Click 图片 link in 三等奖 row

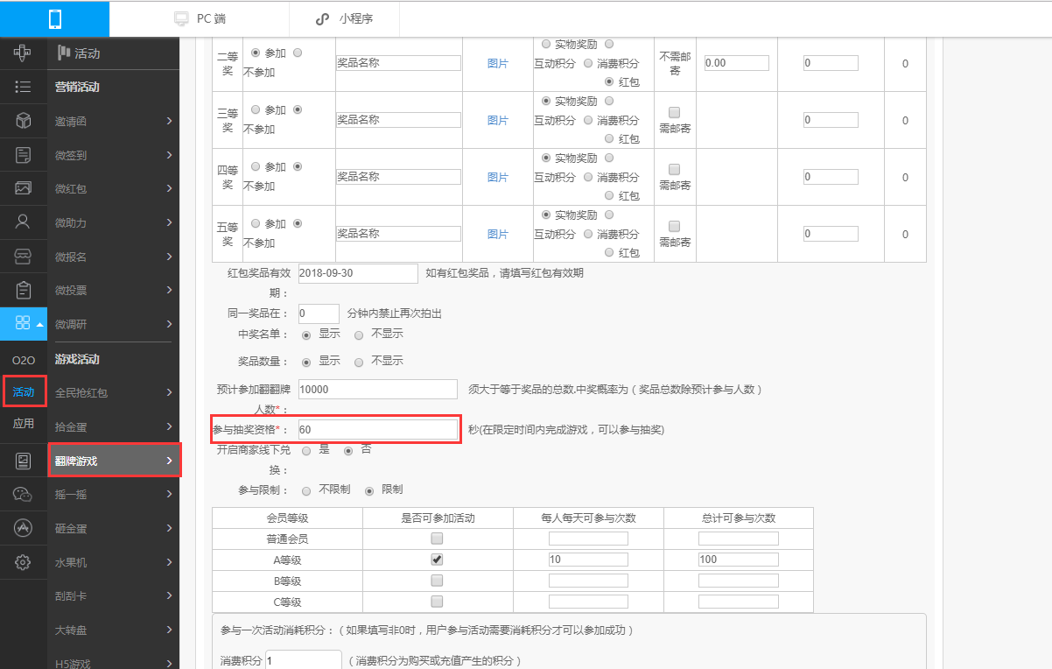coord(497,120)
